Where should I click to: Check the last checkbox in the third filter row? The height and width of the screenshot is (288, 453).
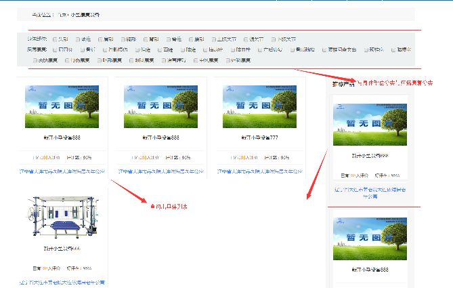coord(226,60)
